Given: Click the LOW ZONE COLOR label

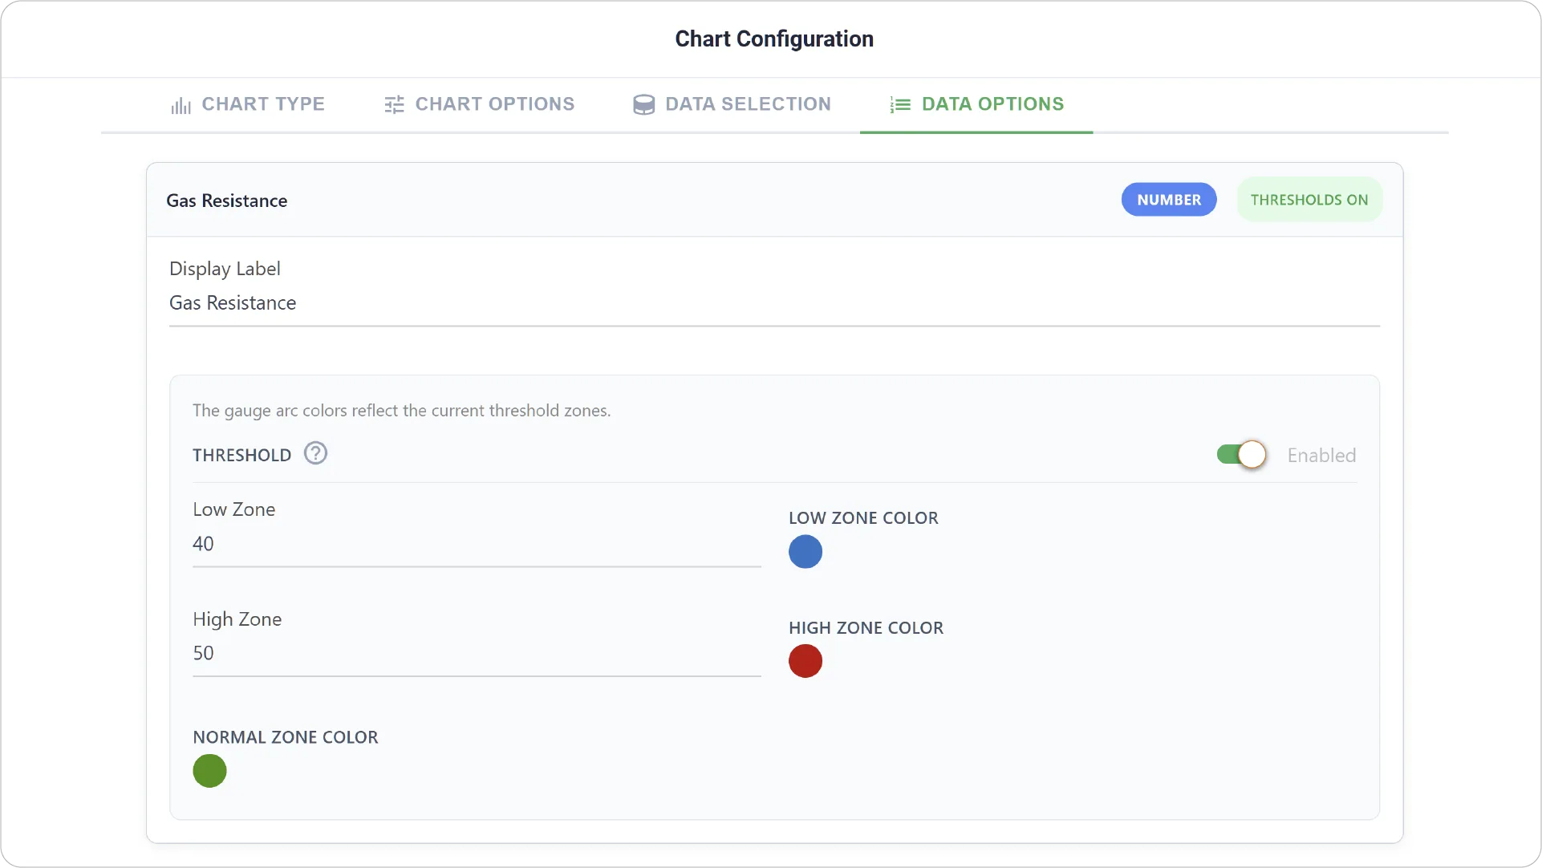Looking at the screenshot, I should coord(863,518).
